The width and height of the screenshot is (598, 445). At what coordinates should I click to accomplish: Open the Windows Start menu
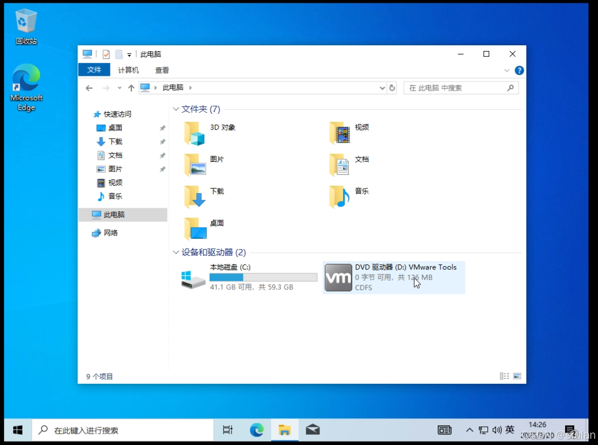coord(18,430)
